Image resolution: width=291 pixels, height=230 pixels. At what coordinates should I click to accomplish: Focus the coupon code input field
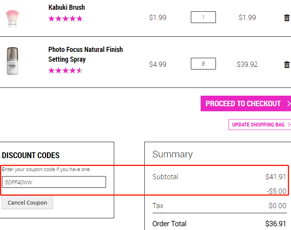coord(54,182)
